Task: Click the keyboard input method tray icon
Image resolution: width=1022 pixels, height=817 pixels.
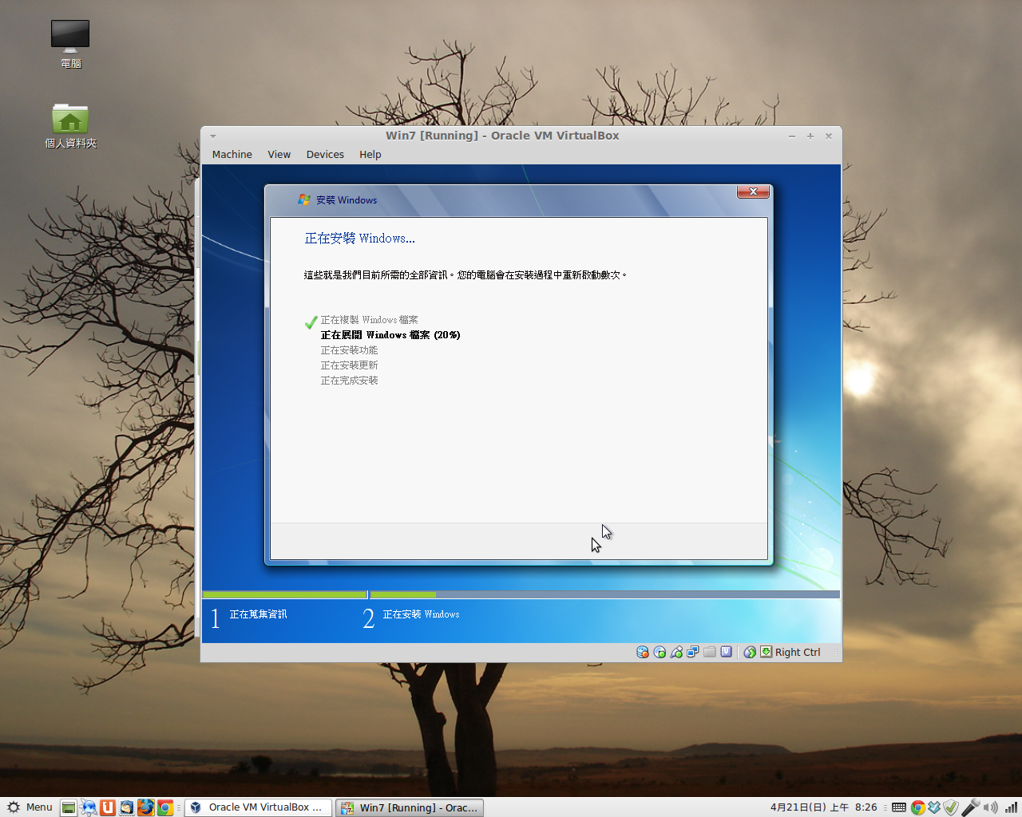Action: [x=899, y=807]
